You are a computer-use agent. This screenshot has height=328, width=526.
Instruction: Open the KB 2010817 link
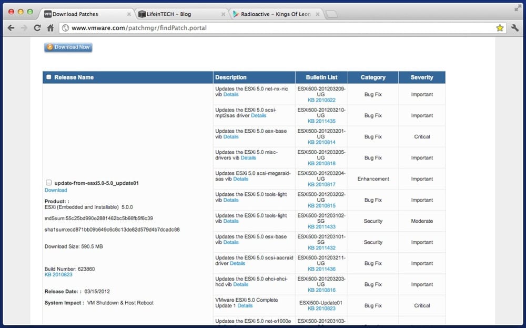(x=321, y=185)
